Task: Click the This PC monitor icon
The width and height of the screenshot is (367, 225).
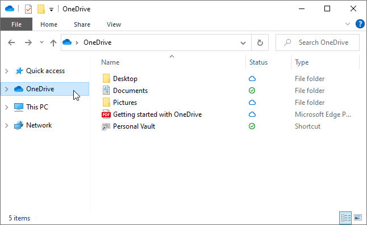Action: (19, 107)
